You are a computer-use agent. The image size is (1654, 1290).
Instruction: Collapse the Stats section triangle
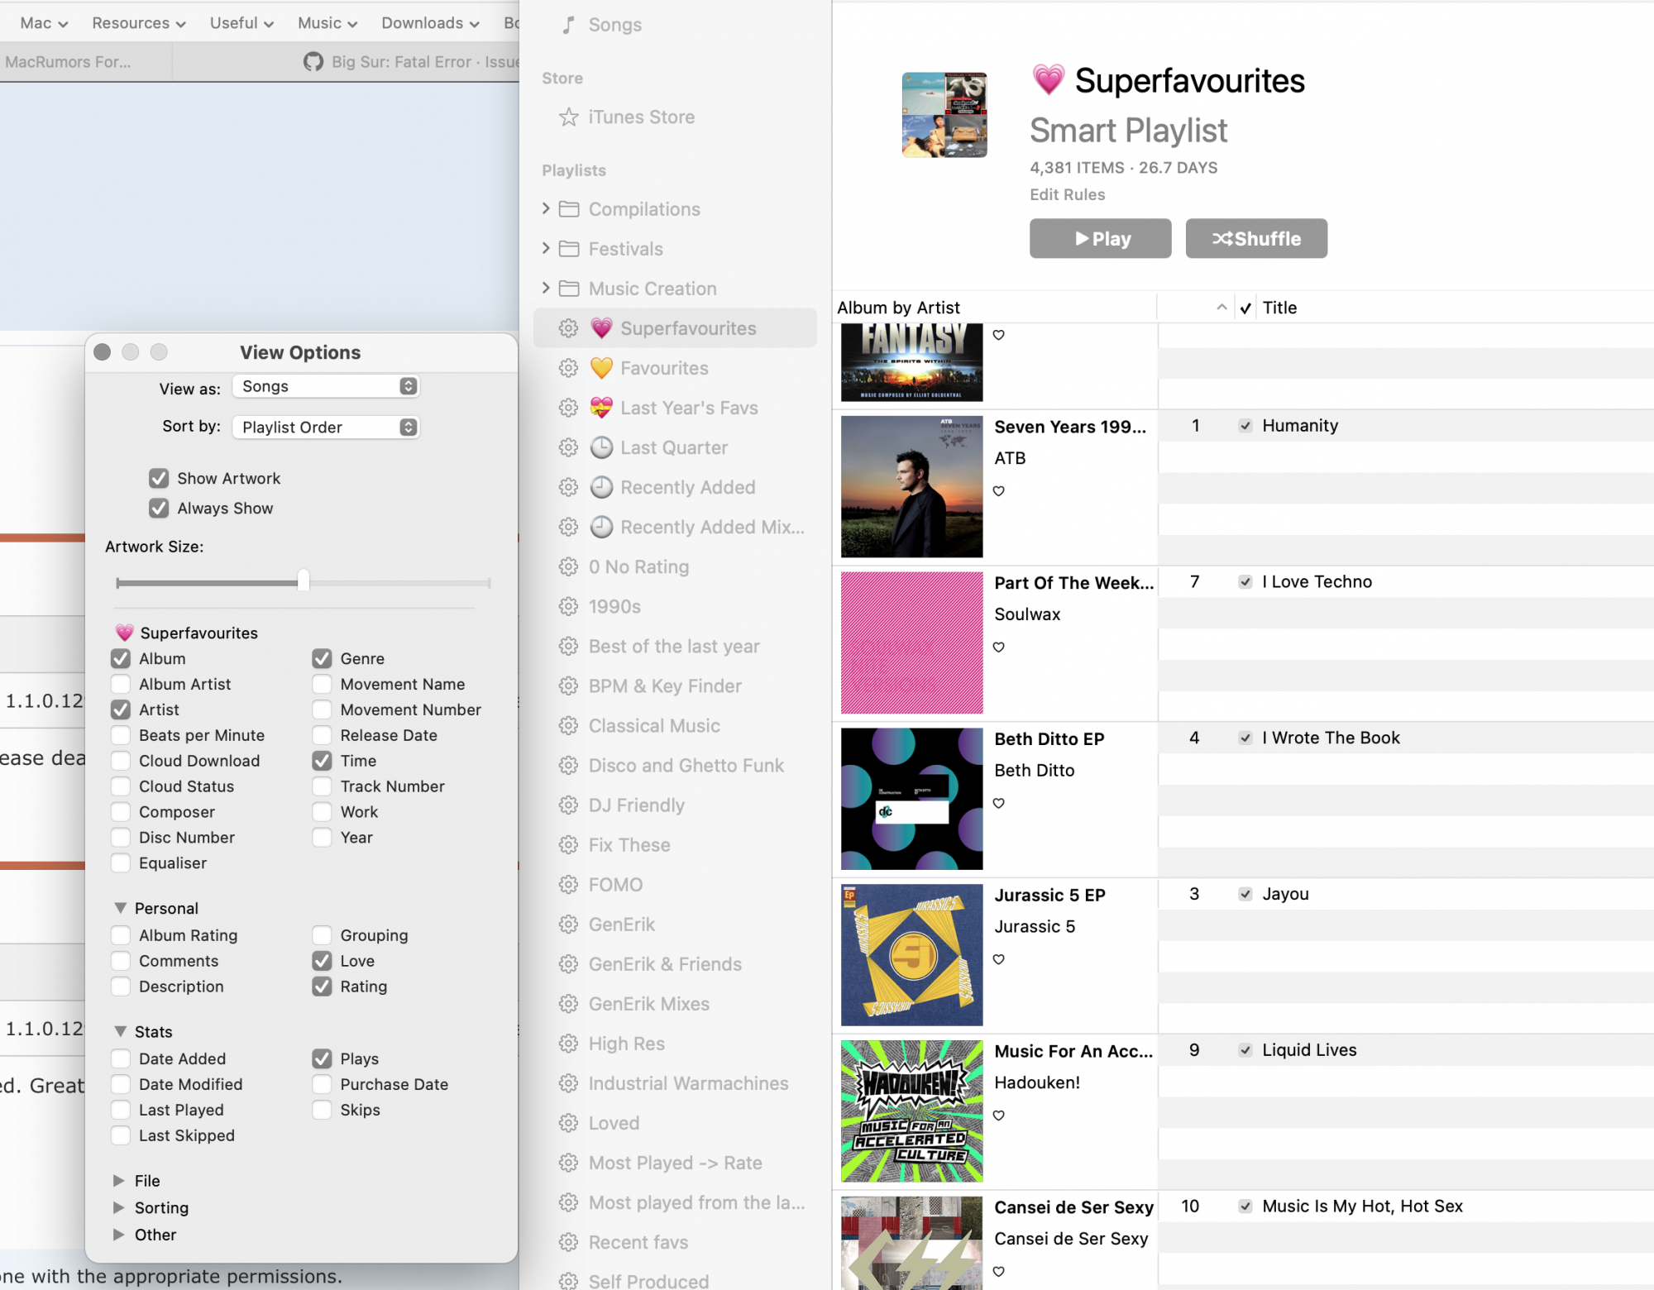120,1032
